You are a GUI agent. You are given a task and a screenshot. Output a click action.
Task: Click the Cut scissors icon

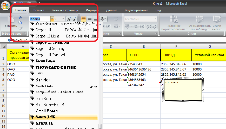tap(20, 17)
